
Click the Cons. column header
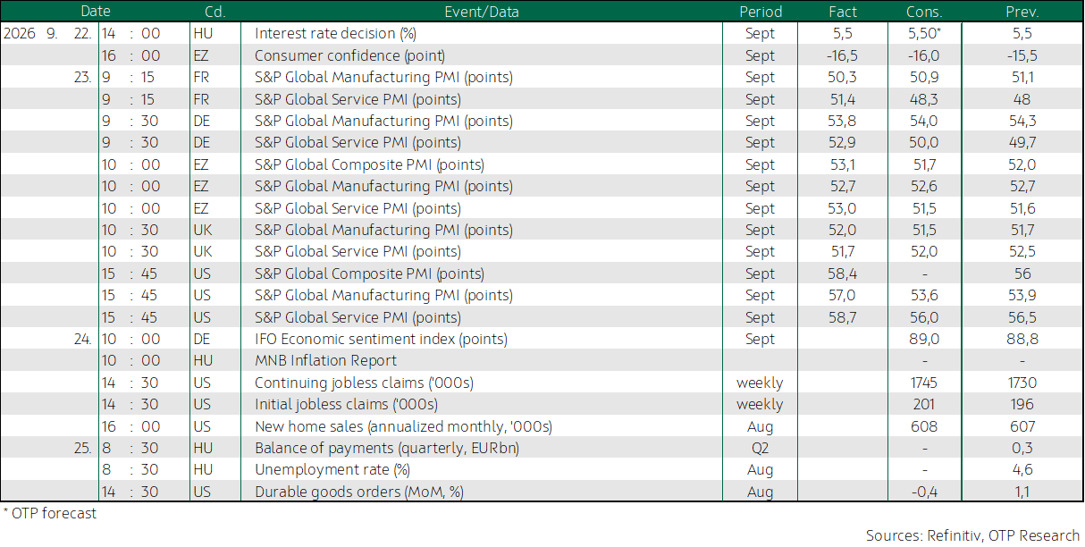pyautogui.click(x=923, y=12)
